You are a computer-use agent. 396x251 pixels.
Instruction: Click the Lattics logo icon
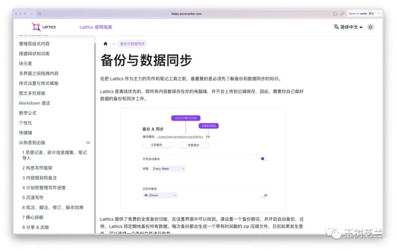pos(36,27)
